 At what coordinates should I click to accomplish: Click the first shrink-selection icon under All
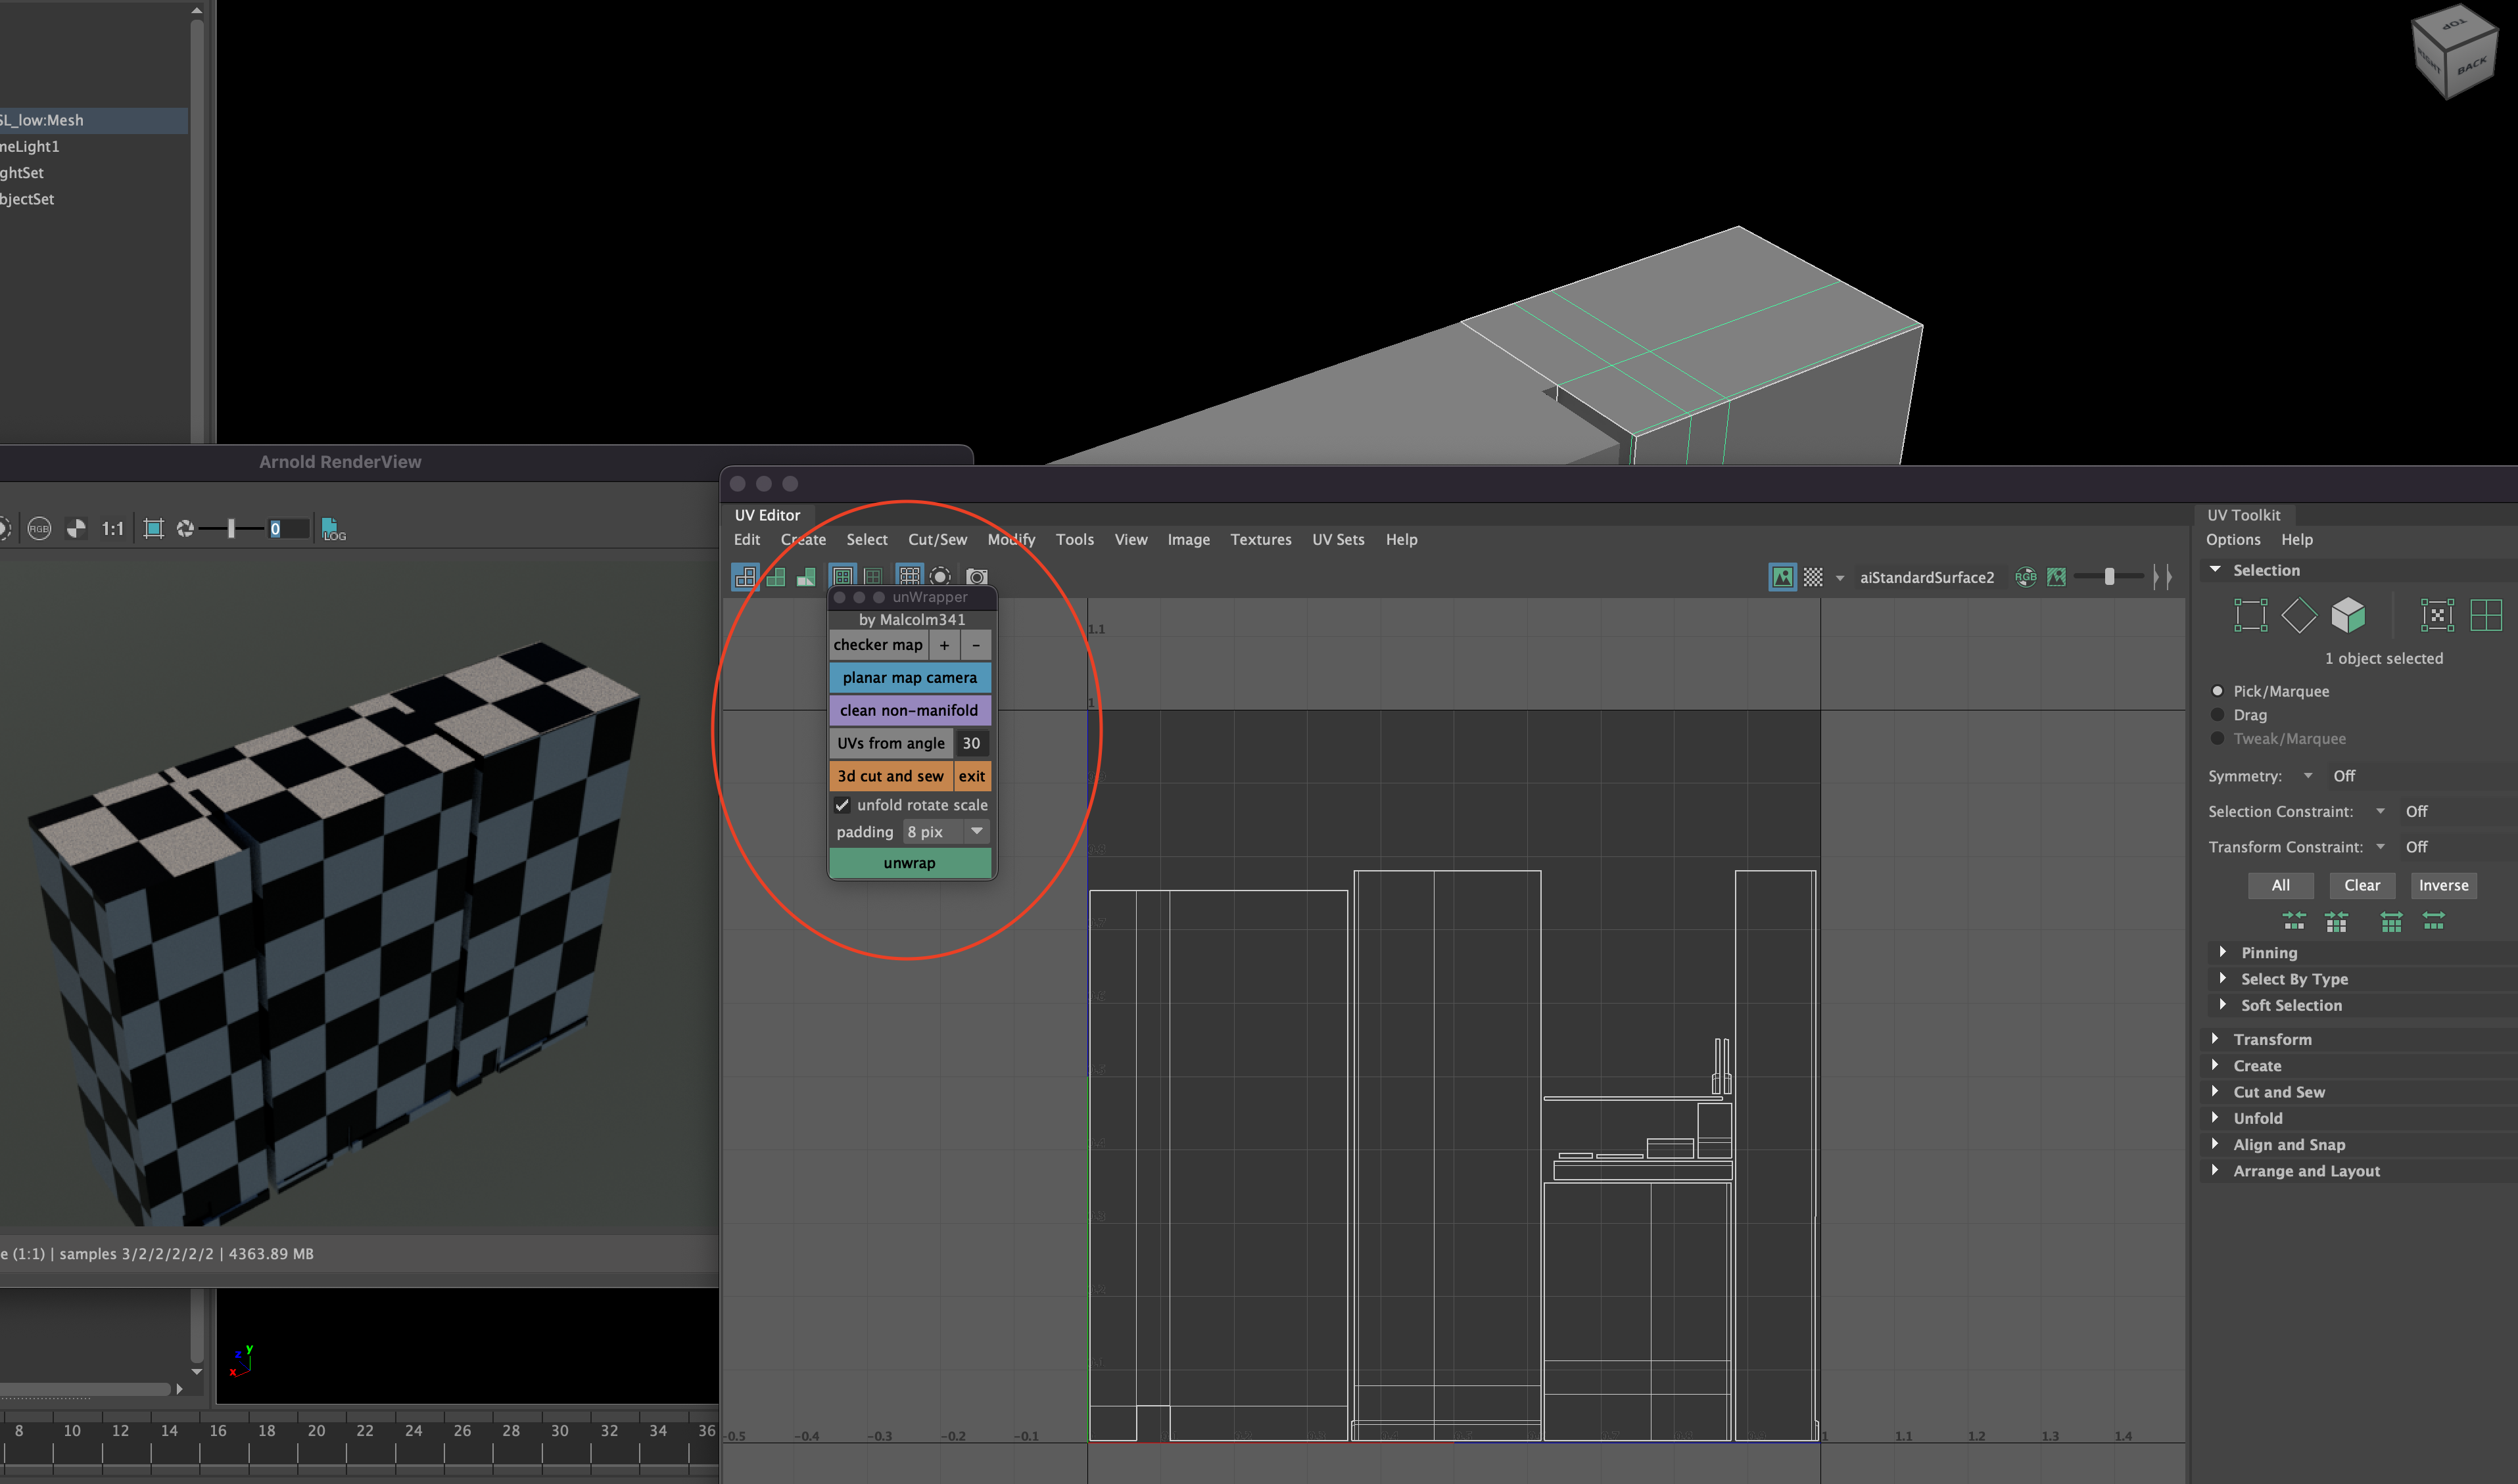click(x=2294, y=921)
